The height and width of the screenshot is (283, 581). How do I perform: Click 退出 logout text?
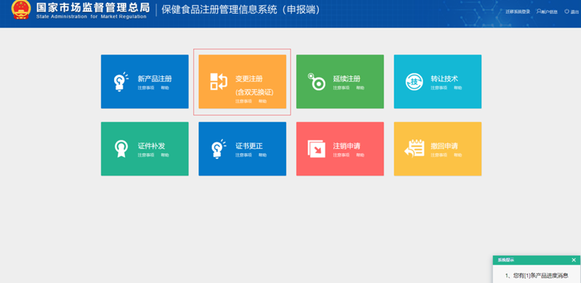(x=574, y=12)
